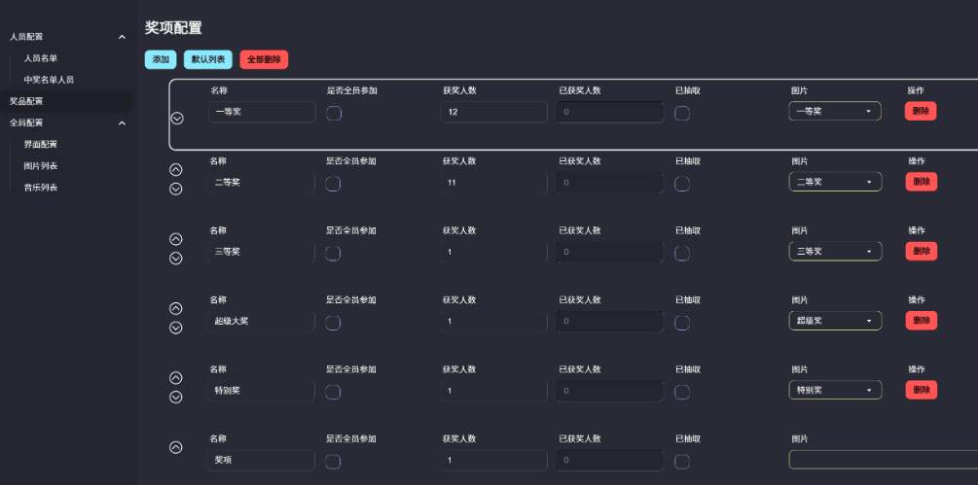Click the red 全部删除 button
The width and height of the screenshot is (978, 485).
click(264, 59)
